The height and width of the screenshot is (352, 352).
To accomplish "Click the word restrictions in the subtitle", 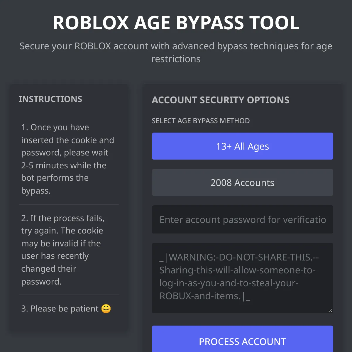I will point(176,59).
